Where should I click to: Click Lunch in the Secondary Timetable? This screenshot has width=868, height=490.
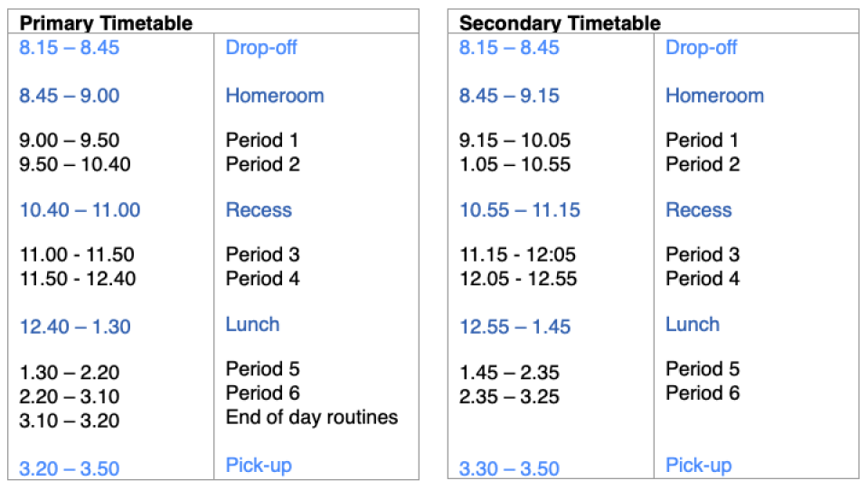pos(693,325)
